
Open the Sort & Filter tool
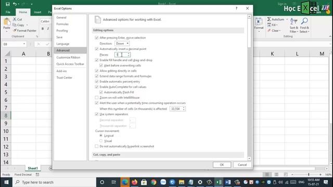[294, 25]
